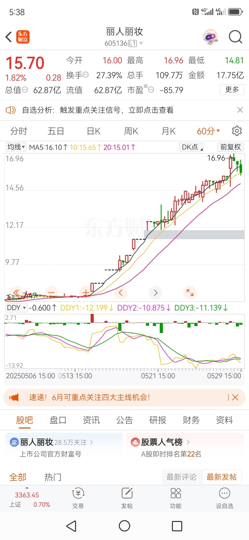249x540 pixels.
Task: Tap the Android home circle button
Action: (124, 526)
